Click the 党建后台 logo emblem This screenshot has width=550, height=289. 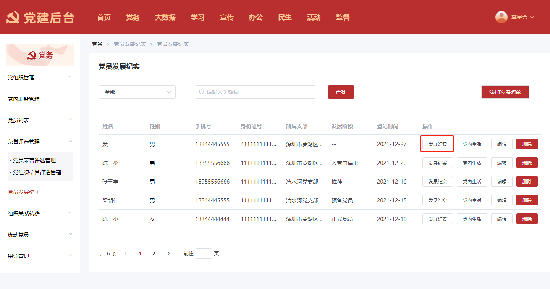13,18
